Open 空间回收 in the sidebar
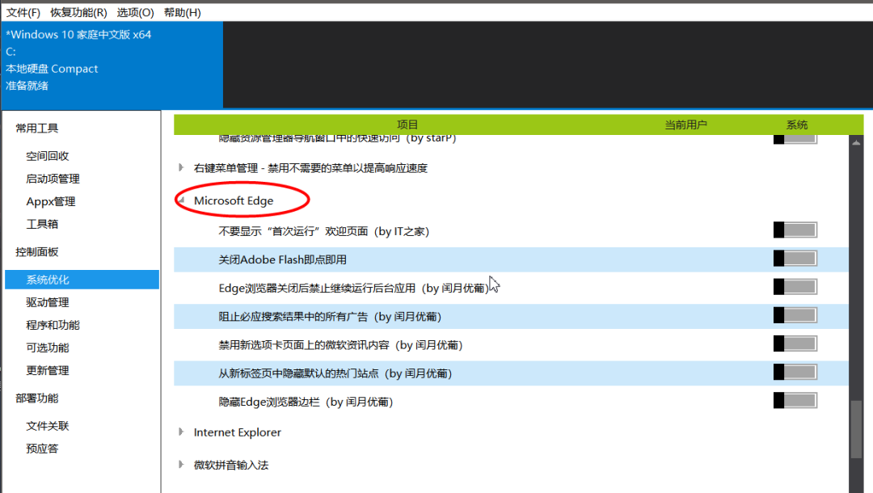 pyautogui.click(x=48, y=156)
